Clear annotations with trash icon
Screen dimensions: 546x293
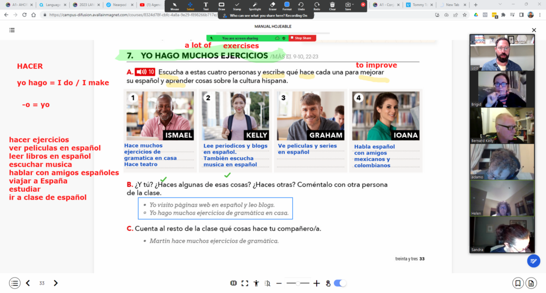[x=333, y=6]
